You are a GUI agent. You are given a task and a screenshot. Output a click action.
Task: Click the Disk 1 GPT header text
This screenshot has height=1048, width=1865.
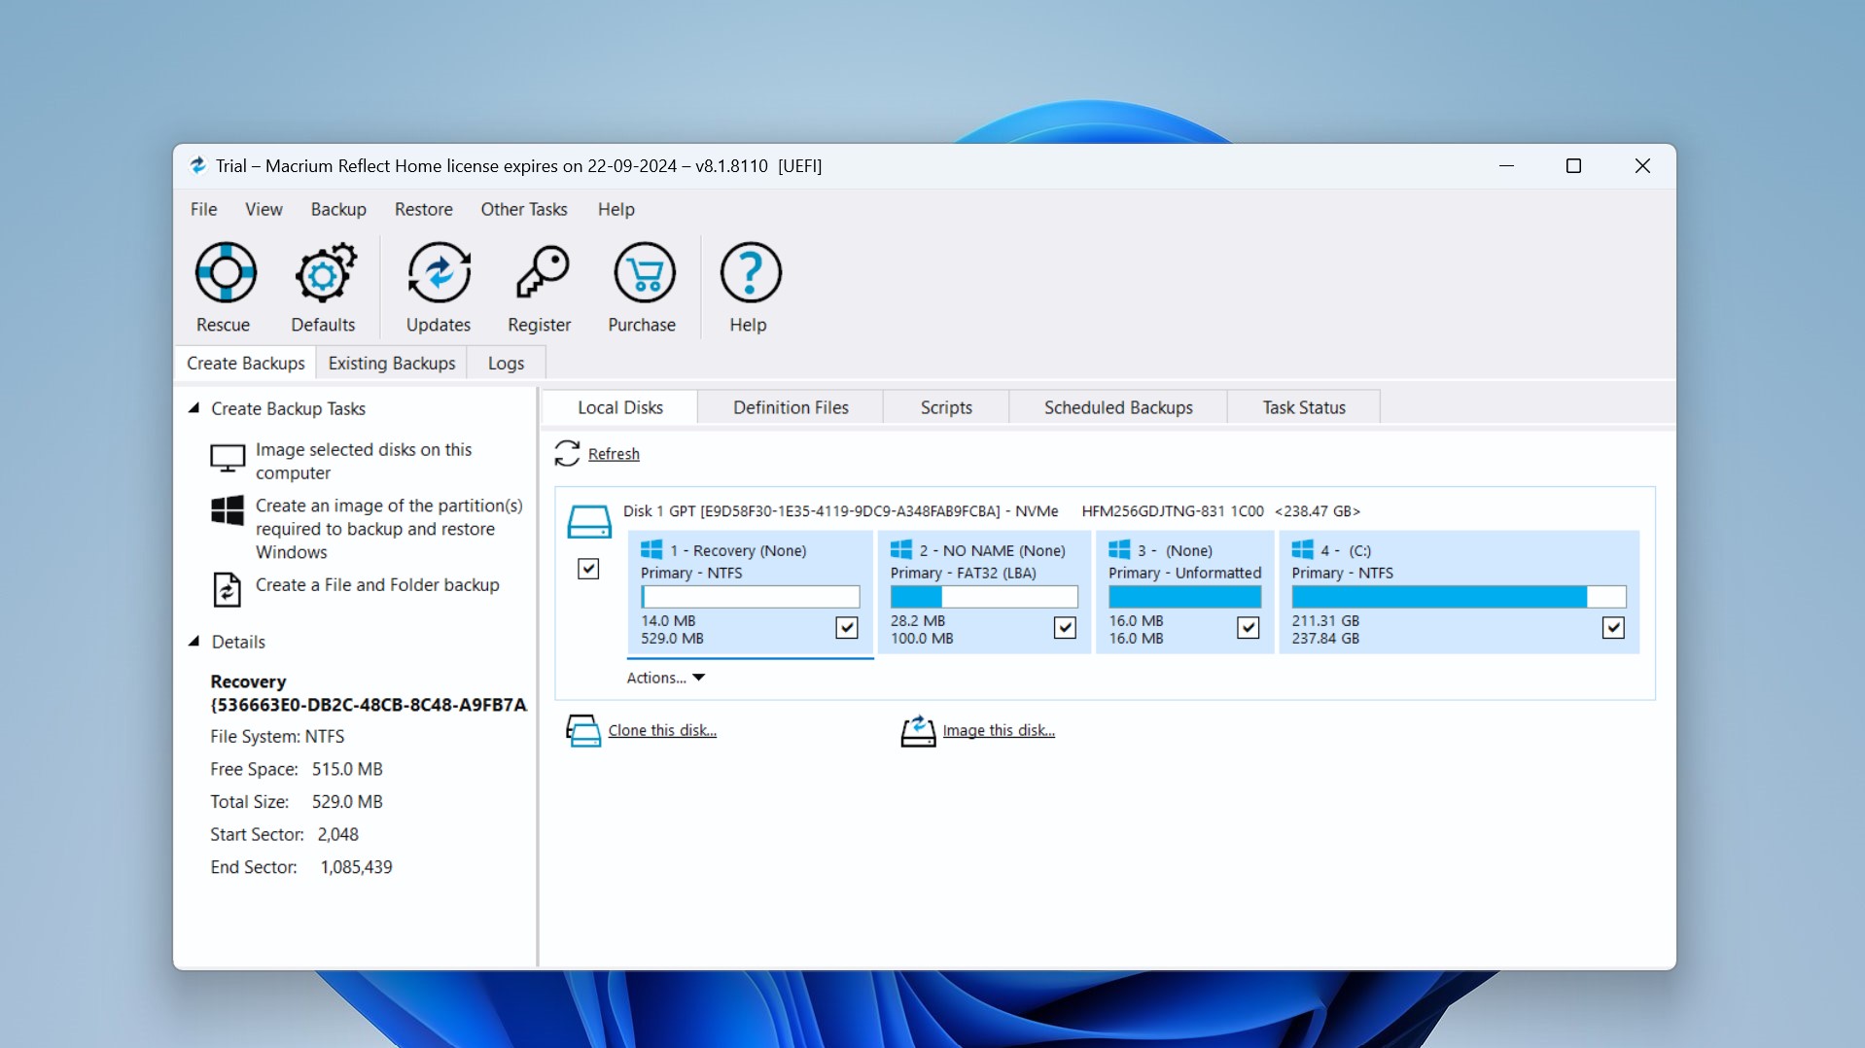pos(992,510)
